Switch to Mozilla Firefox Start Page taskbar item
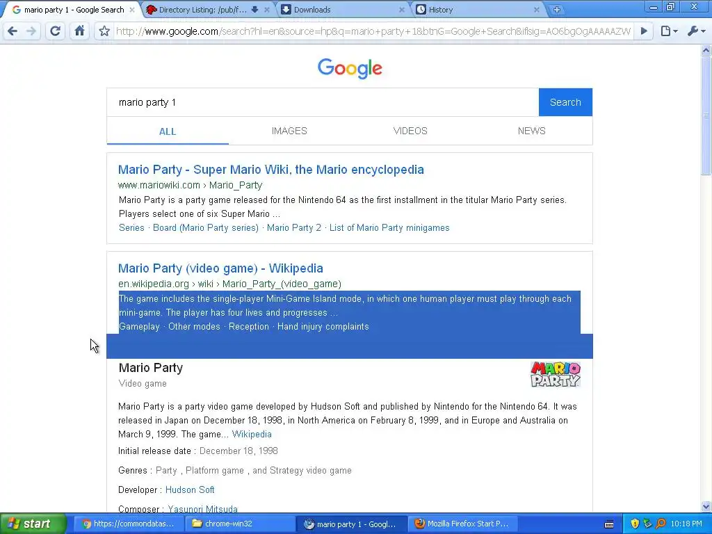 (462, 524)
